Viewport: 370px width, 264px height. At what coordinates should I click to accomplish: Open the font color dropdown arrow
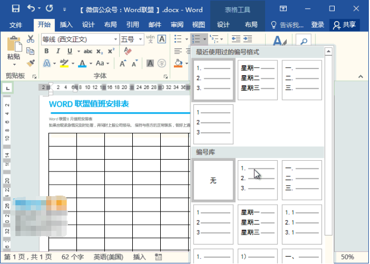(x=91, y=63)
